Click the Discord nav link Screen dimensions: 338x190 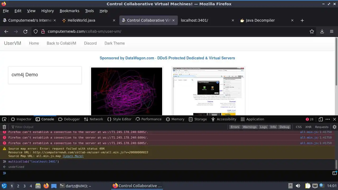(x=90, y=43)
